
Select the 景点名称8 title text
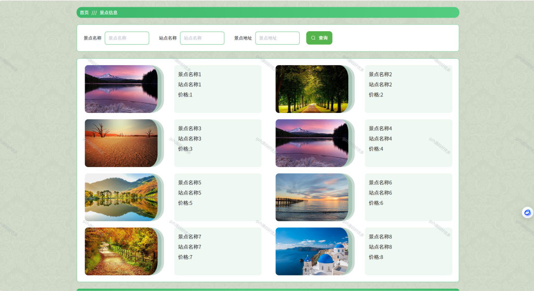click(380, 236)
